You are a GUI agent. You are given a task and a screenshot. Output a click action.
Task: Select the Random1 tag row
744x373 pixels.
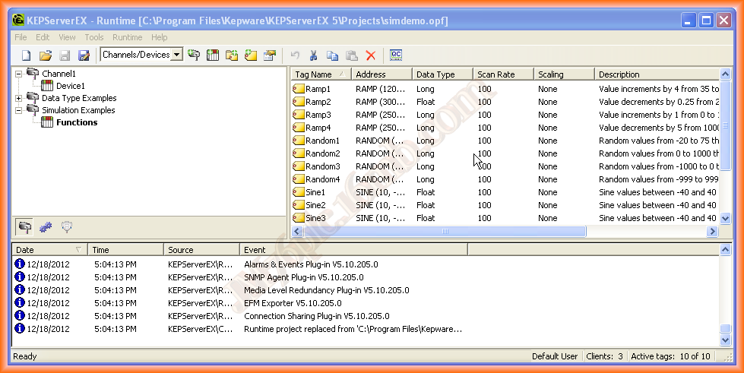[322, 141]
